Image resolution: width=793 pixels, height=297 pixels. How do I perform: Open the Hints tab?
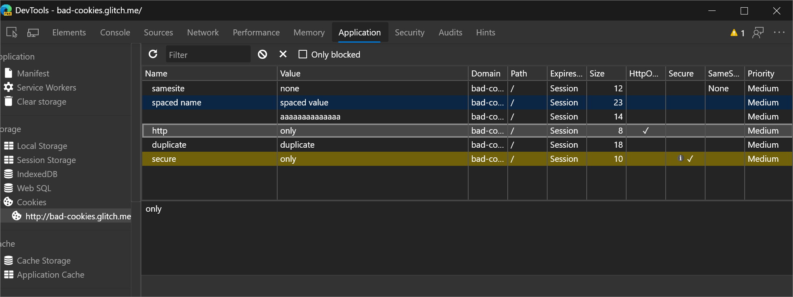pos(486,33)
